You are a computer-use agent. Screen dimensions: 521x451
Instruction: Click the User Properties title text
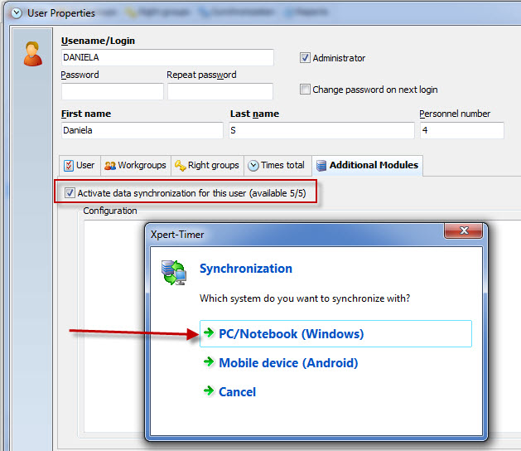click(61, 13)
